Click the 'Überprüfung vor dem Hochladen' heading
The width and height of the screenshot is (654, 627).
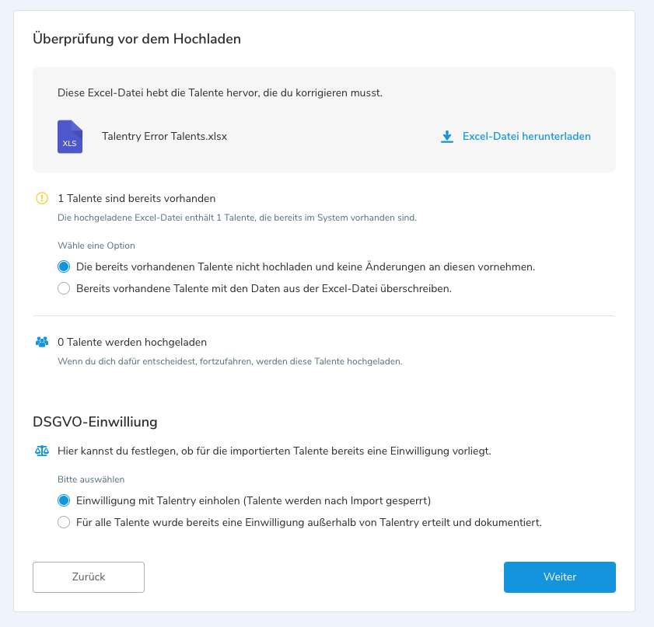[137, 39]
